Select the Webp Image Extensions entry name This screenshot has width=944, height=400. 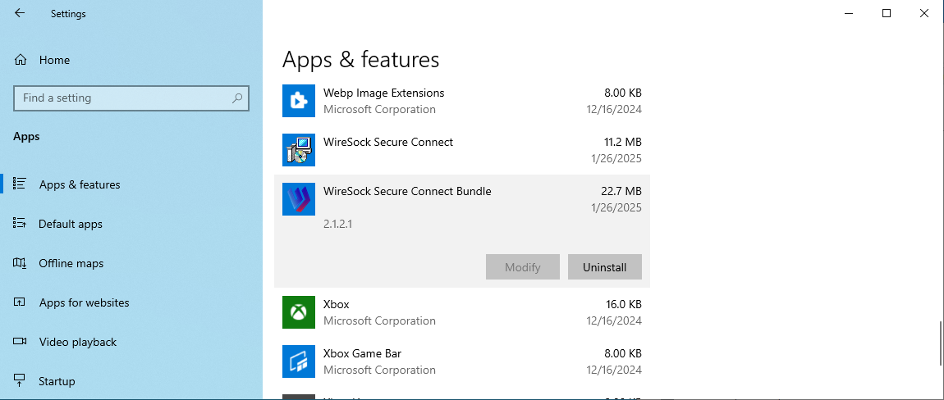point(383,93)
